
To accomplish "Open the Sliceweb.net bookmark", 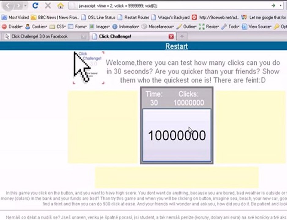I will [215, 17].
